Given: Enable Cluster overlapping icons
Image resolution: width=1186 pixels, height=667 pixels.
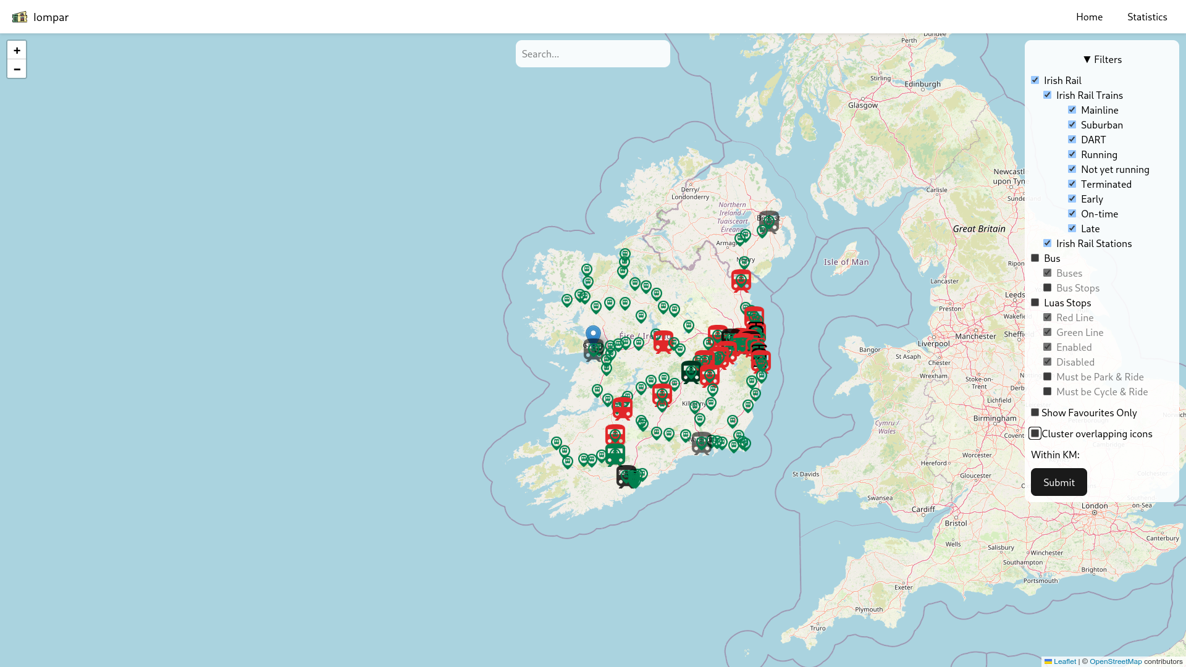Looking at the screenshot, I should (1035, 433).
